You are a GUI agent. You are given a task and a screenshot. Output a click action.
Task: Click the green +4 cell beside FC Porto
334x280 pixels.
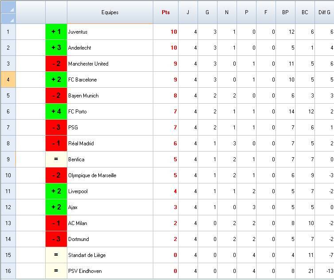coord(56,112)
